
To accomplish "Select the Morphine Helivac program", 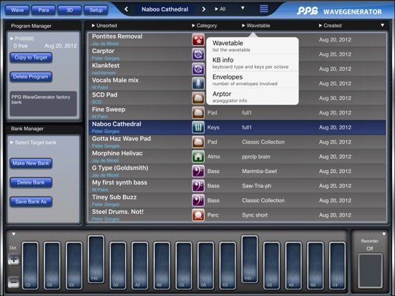I will pyautogui.click(x=237, y=157).
